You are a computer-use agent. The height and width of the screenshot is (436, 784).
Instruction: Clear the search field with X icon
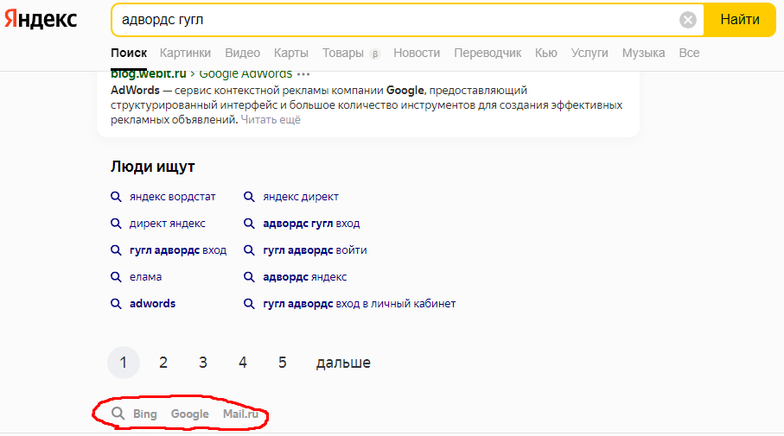click(687, 20)
